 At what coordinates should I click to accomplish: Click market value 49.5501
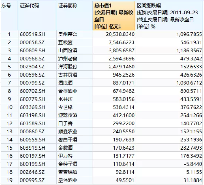125,180
